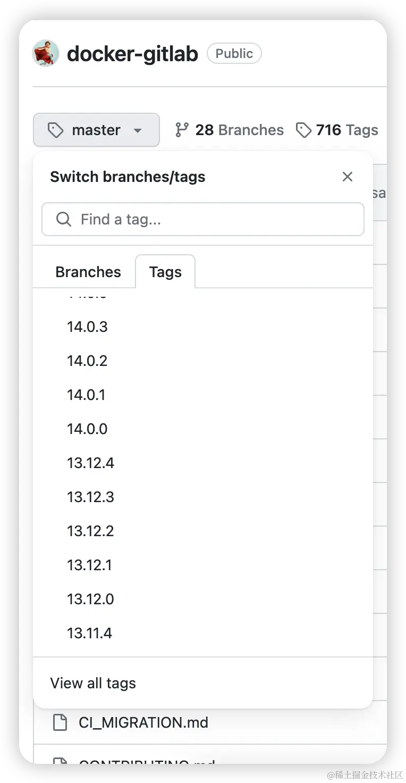This screenshot has height=783, width=406.
Task: Select tag 14.0.3
Action: click(87, 327)
